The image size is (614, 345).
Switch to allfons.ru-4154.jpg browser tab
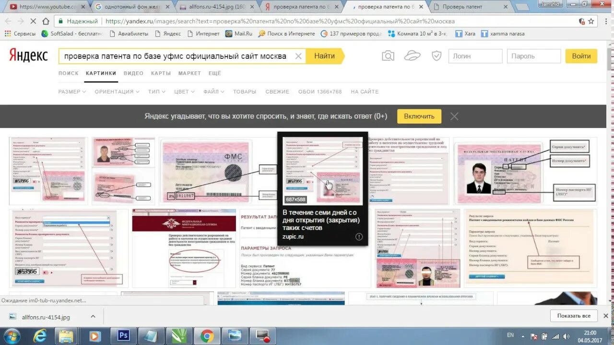tap(216, 7)
